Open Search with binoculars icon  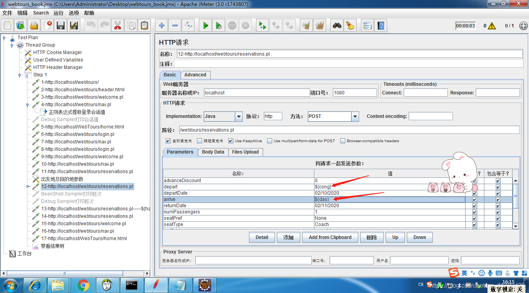pyautogui.click(x=337, y=26)
